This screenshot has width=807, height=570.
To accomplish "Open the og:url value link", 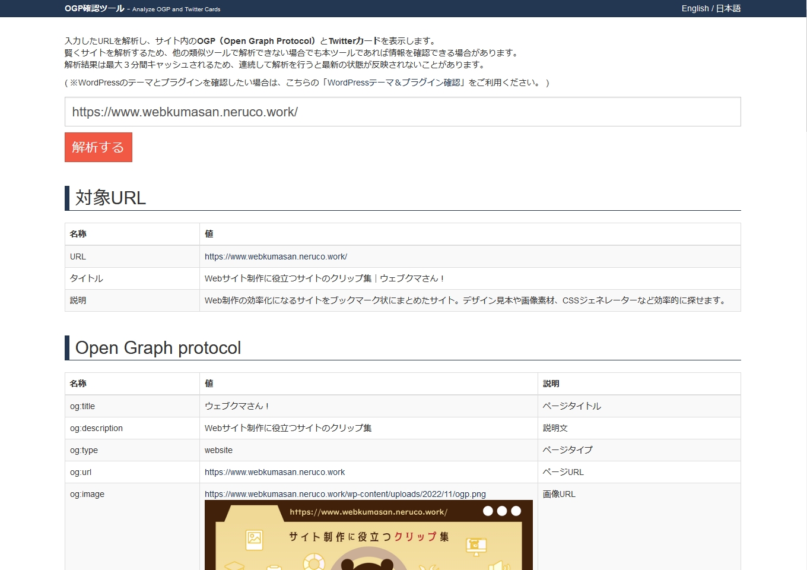I will coord(275,472).
